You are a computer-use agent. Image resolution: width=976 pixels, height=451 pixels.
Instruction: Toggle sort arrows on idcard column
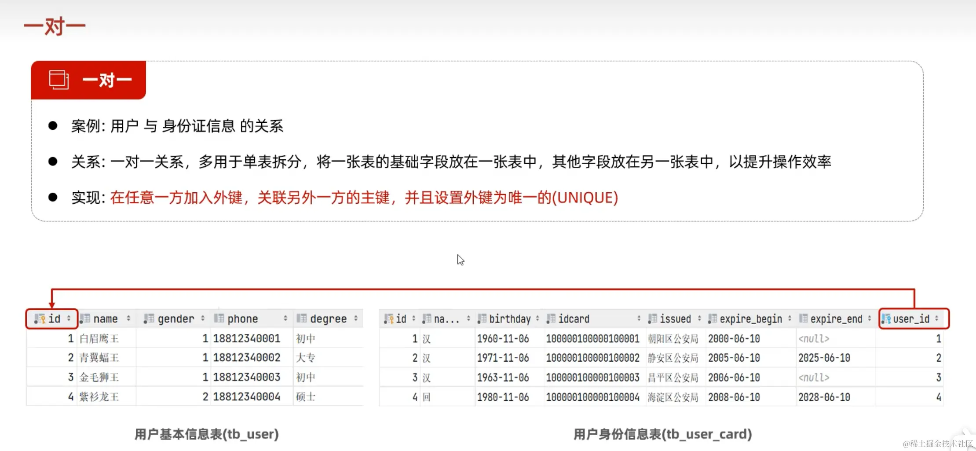pyautogui.click(x=639, y=318)
